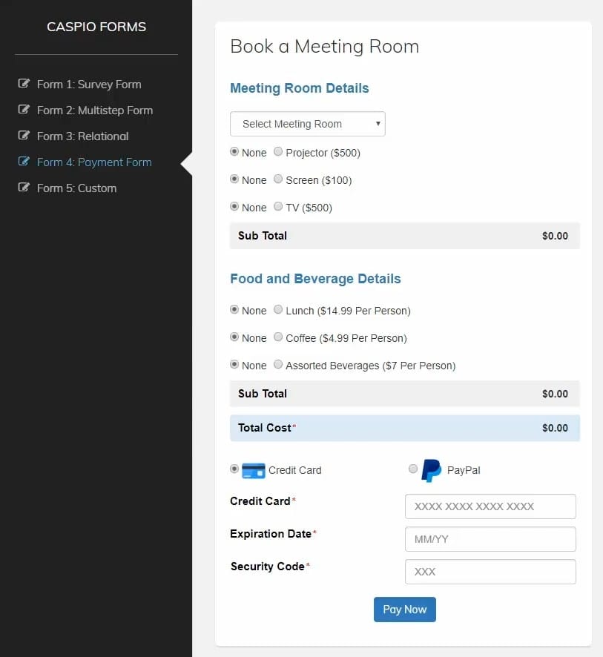Select the Projector ($500) radio option
Screen dimensions: 603x657
click(278, 152)
